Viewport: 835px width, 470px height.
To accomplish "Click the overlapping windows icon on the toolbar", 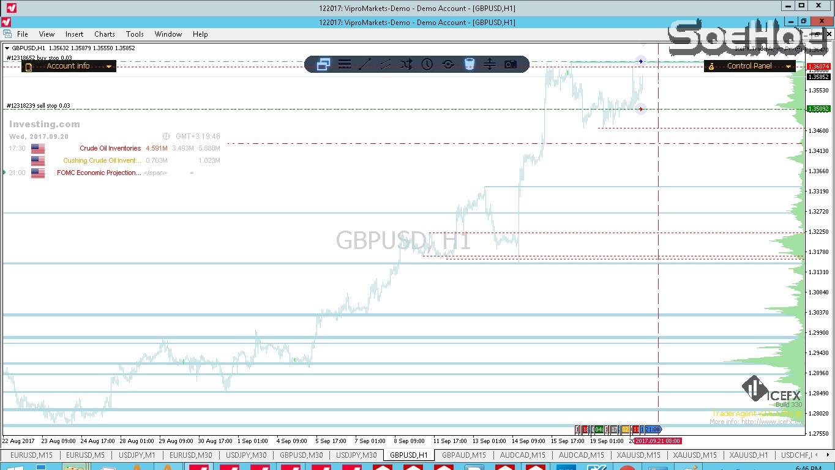I will 323,64.
